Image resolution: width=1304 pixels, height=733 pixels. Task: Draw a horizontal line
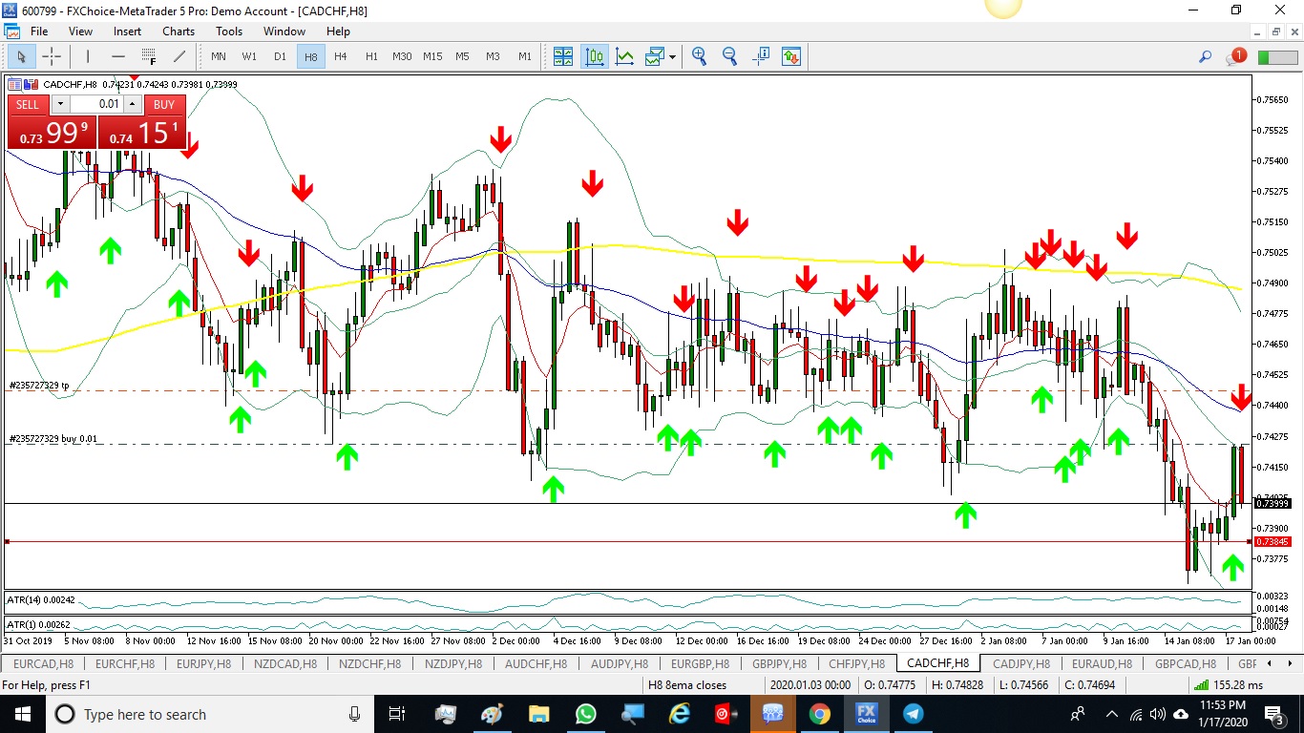(x=118, y=56)
